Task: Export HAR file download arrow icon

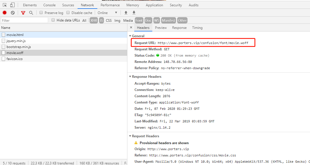Action: pyautogui.click(x=134, y=13)
